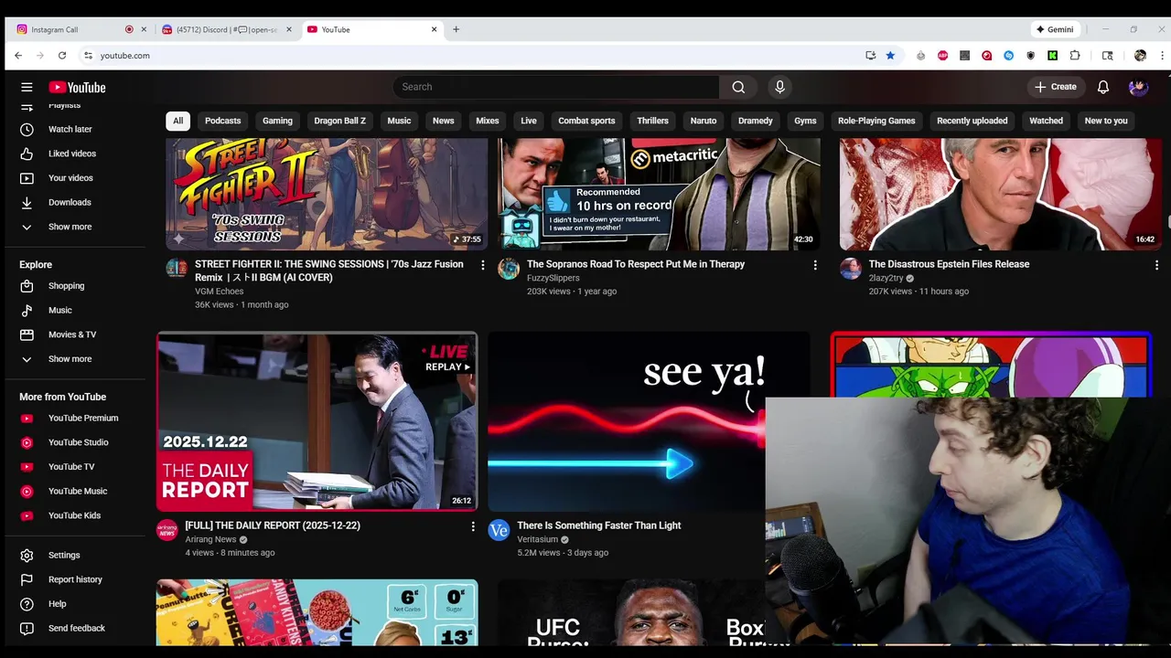Open Music under Explore

pos(59,310)
